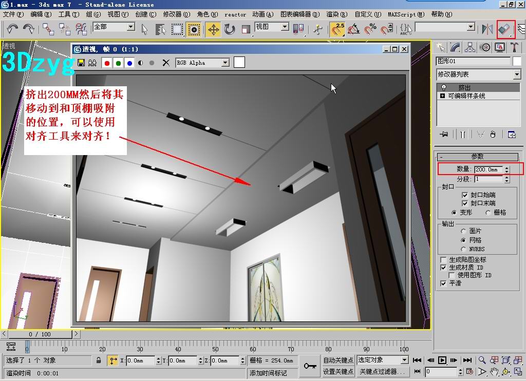Open the 修改器 menu
The height and width of the screenshot is (381, 526).
point(177,14)
